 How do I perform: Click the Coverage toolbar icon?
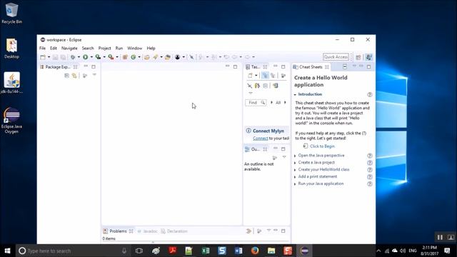[x=99, y=57]
